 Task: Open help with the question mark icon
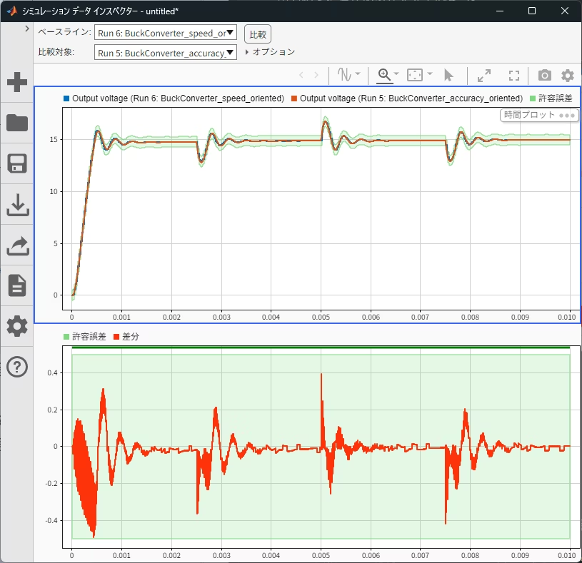(x=16, y=367)
